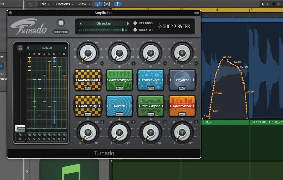Click the REDO button

[64, 32]
